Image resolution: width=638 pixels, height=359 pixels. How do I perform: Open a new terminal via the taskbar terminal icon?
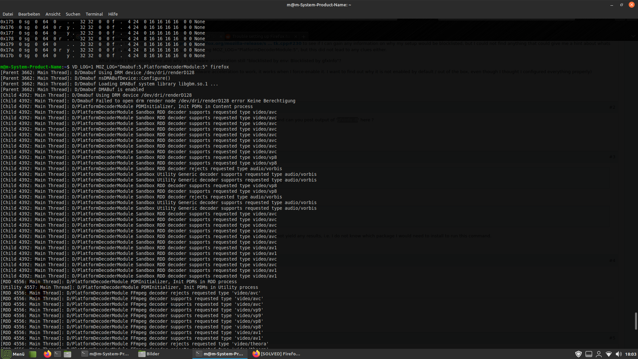[x=57, y=354]
